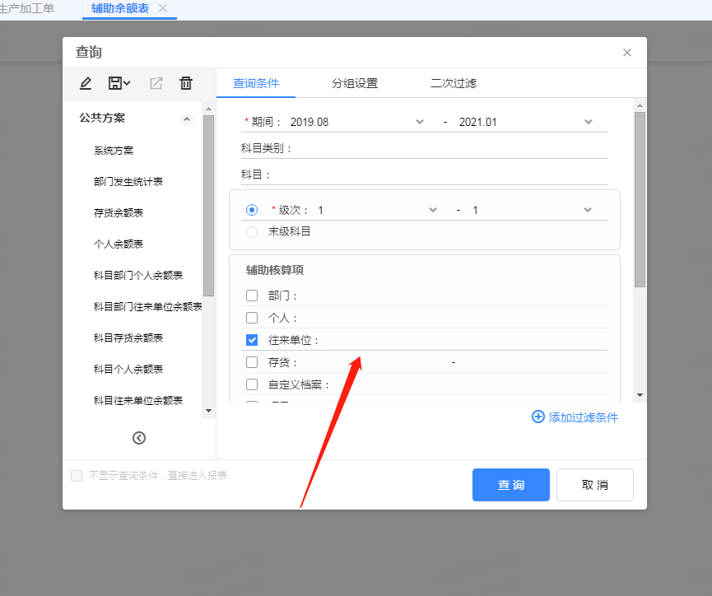Open the starting 级次 dropdown
Image resolution: width=712 pixels, height=596 pixels.
(433, 210)
